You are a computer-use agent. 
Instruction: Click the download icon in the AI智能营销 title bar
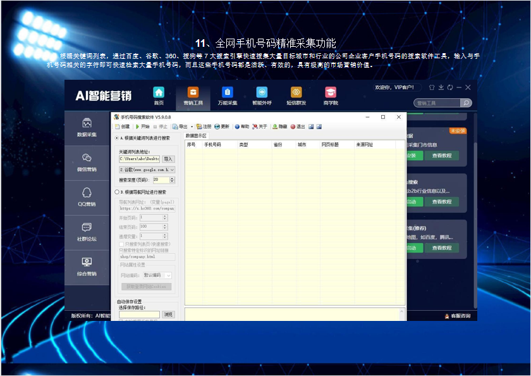pyautogui.click(x=441, y=87)
